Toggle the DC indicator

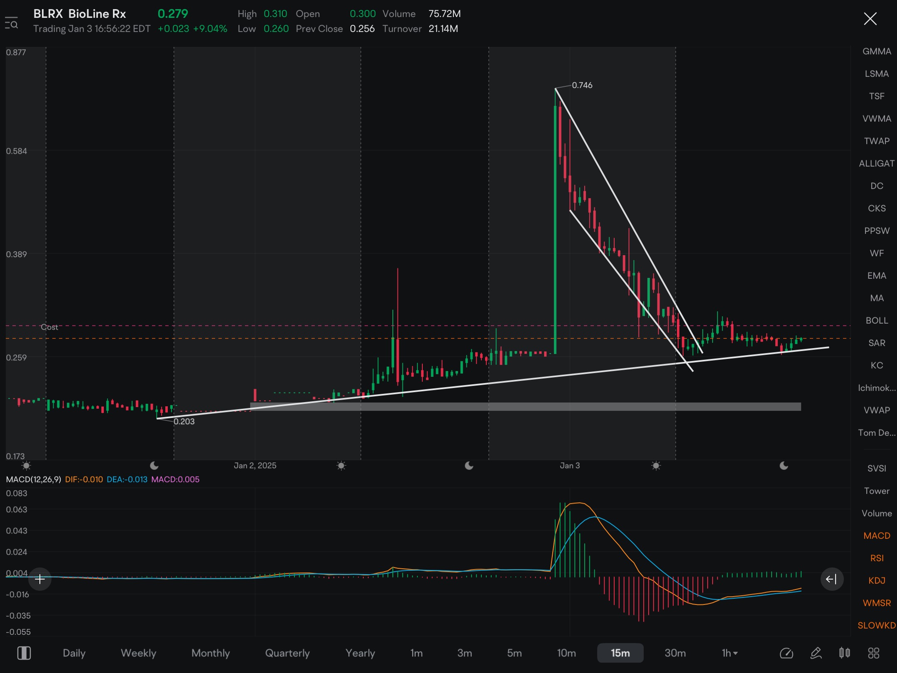pos(877,186)
